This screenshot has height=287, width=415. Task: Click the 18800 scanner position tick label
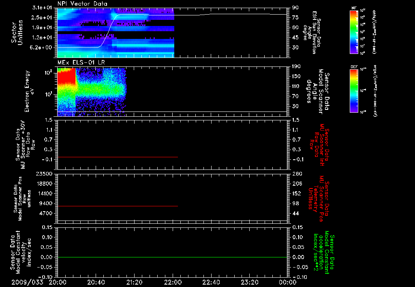(x=44, y=184)
